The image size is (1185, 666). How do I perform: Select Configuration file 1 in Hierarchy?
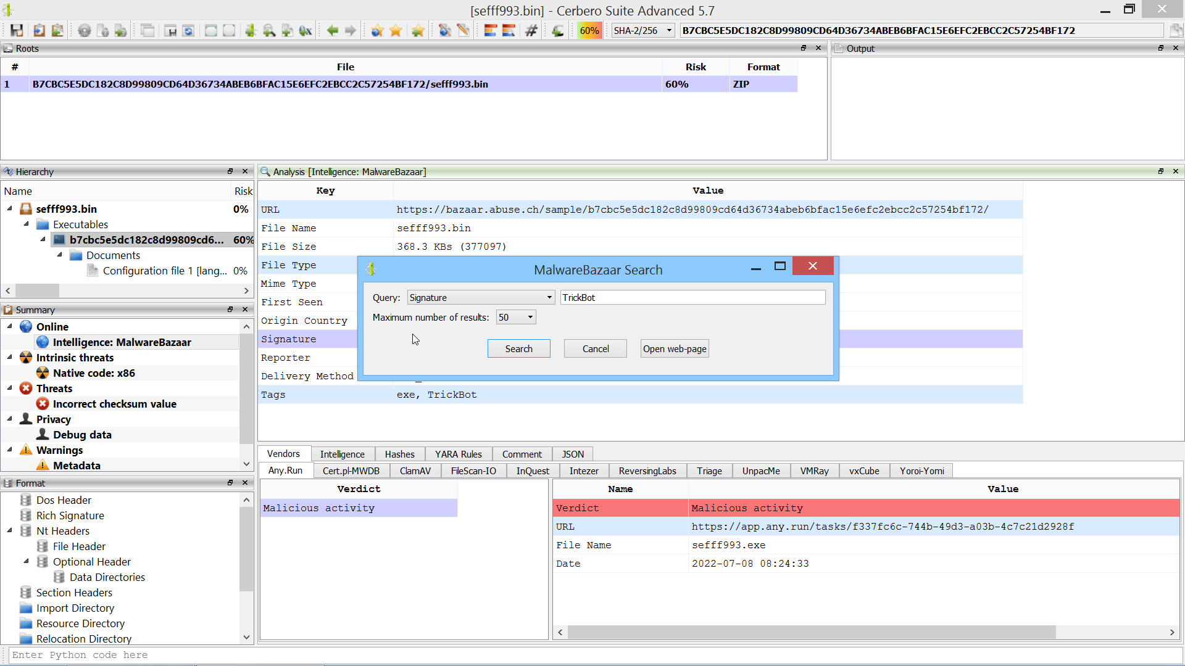(165, 271)
